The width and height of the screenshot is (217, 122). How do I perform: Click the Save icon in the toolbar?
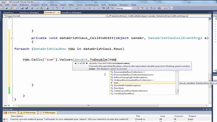tap(22, 8)
